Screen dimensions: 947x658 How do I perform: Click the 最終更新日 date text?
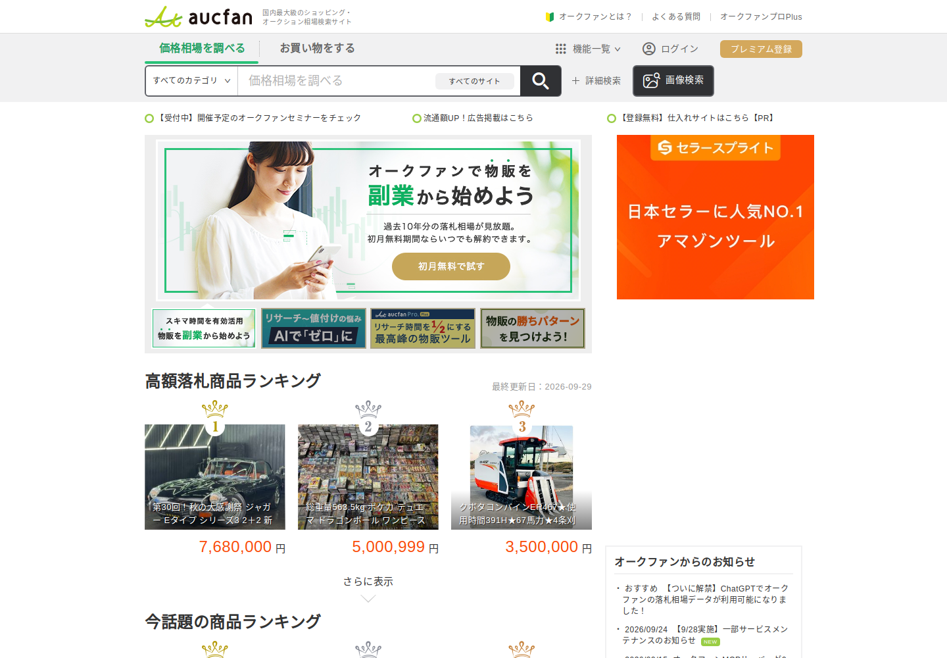click(542, 387)
